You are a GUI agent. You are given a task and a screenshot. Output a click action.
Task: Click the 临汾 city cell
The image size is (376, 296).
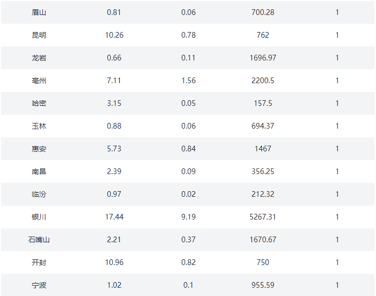39,194
